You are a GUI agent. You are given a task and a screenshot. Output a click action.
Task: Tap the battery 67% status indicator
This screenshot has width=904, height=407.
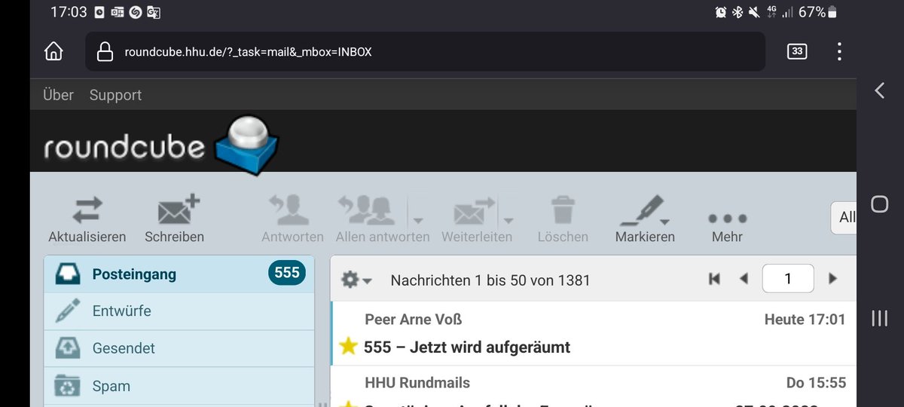(817, 12)
